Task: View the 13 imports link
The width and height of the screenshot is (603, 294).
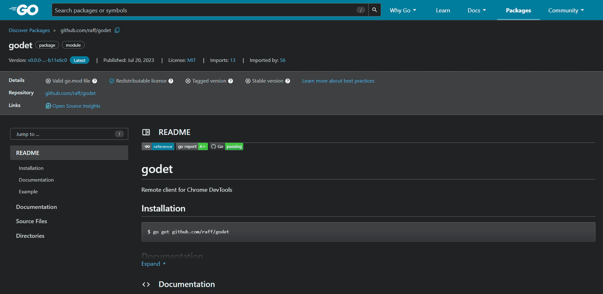Action: (x=233, y=60)
